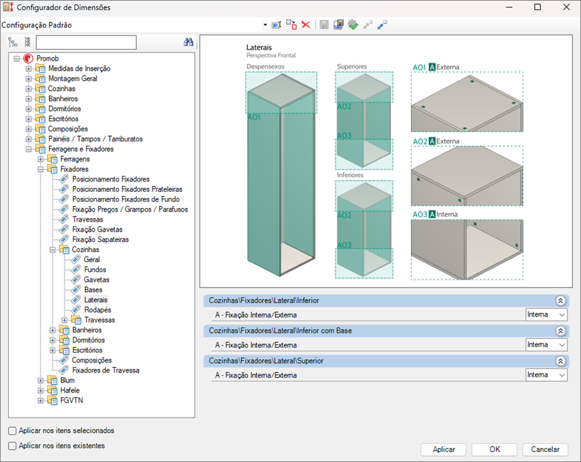Click the binoculars search icon
Screen dimensions: 581x462
189,42
